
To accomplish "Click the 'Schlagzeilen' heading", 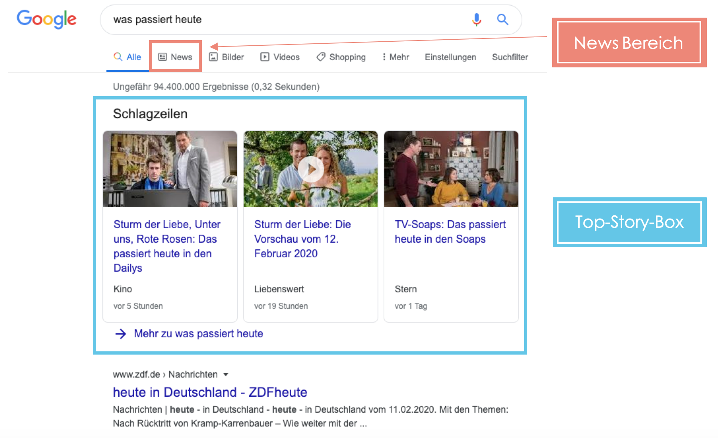I will click(x=150, y=114).
